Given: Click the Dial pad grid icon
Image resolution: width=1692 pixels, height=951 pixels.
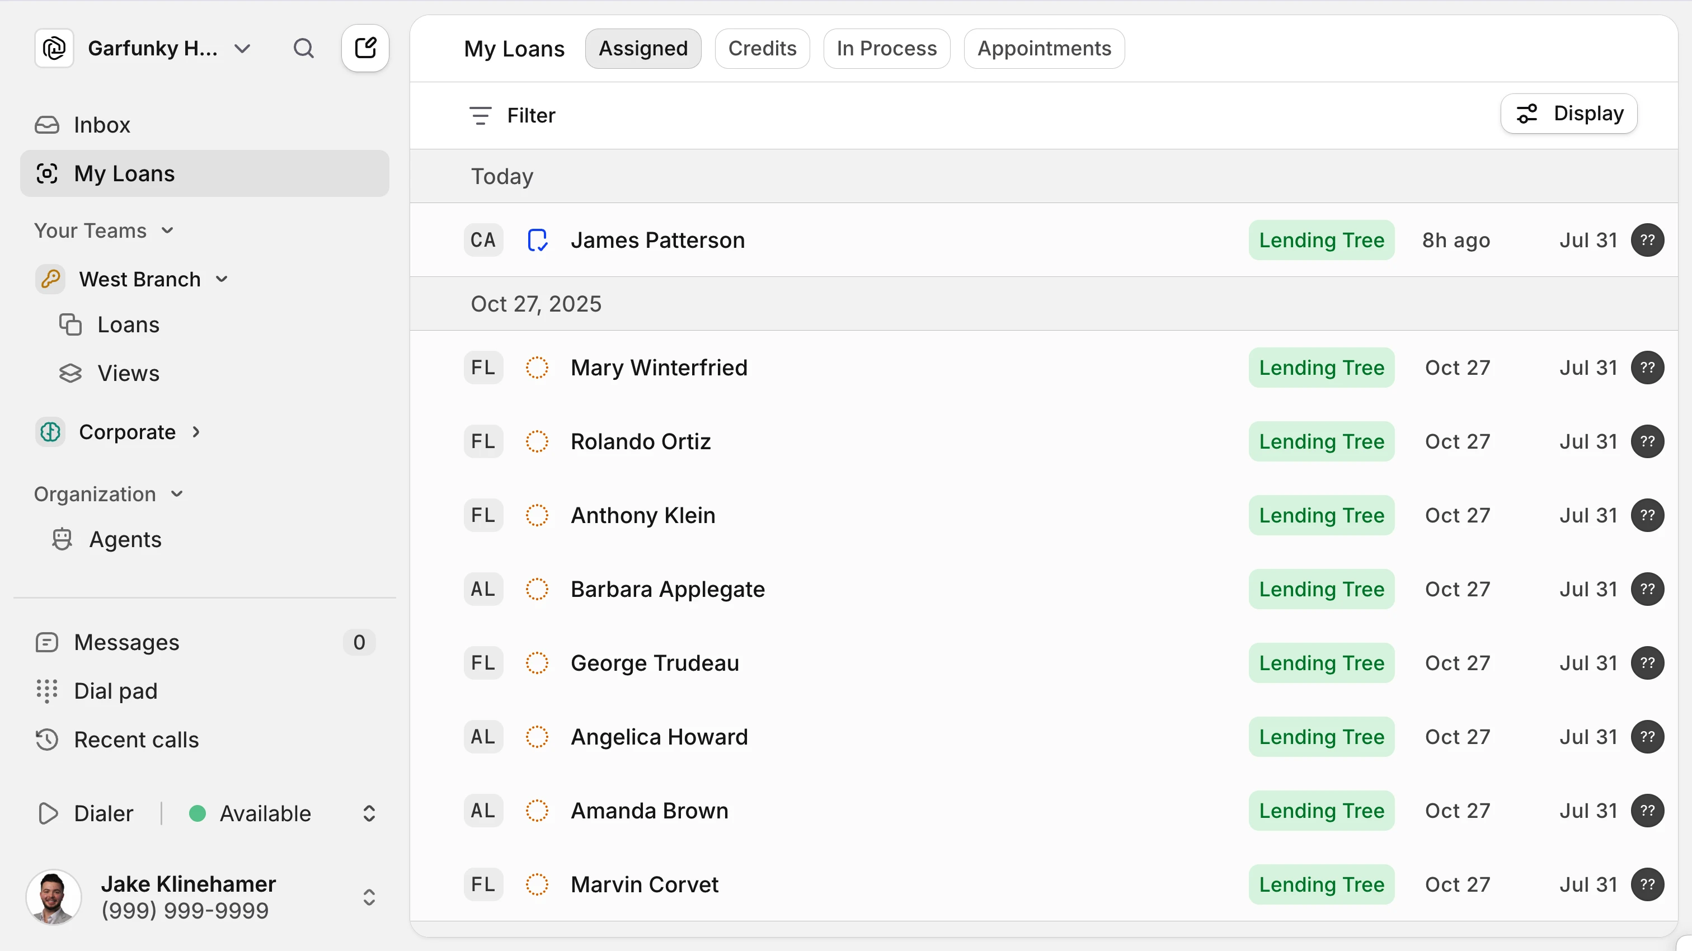Looking at the screenshot, I should (x=46, y=691).
